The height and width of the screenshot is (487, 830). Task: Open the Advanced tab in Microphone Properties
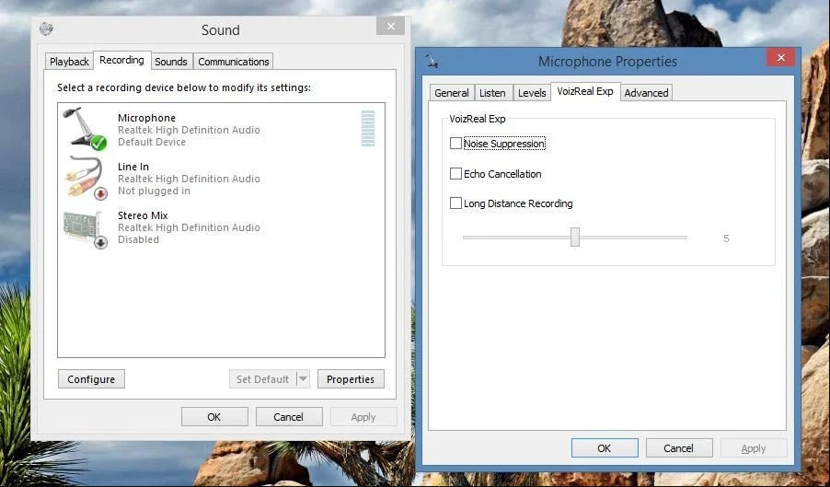pyautogui.click(x=646, y=93)
